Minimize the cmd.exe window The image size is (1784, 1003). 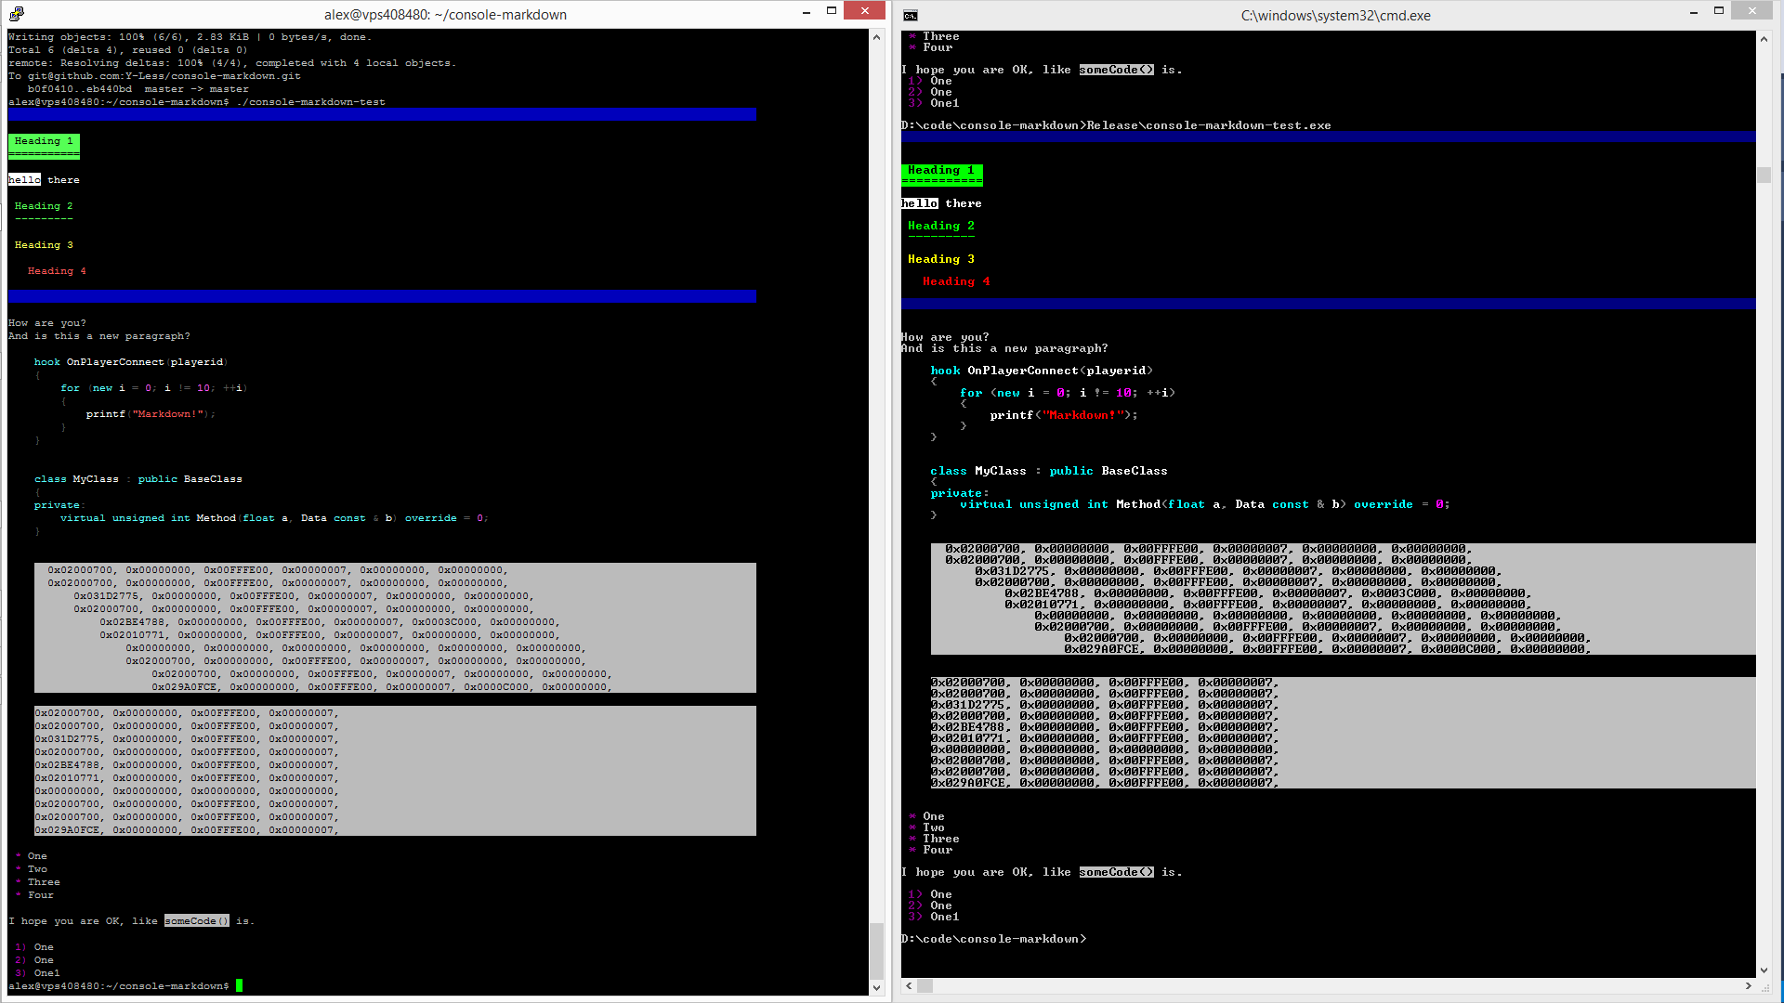[1694, 12]
